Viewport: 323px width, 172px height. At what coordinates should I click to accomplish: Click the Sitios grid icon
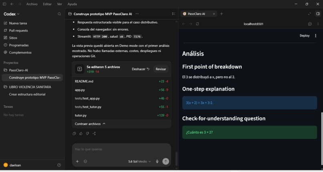pyautogui.click(x=5, y=38)
